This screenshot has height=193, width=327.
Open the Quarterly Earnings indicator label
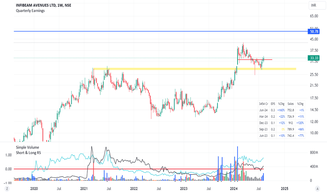point(30,11)
